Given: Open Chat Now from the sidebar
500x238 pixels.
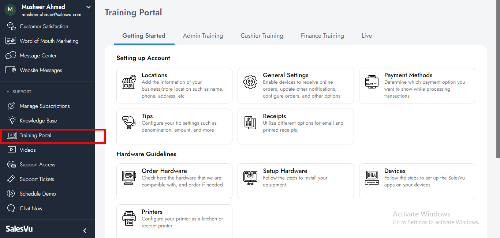Looking at the screenshot, I should click(31, 208).
